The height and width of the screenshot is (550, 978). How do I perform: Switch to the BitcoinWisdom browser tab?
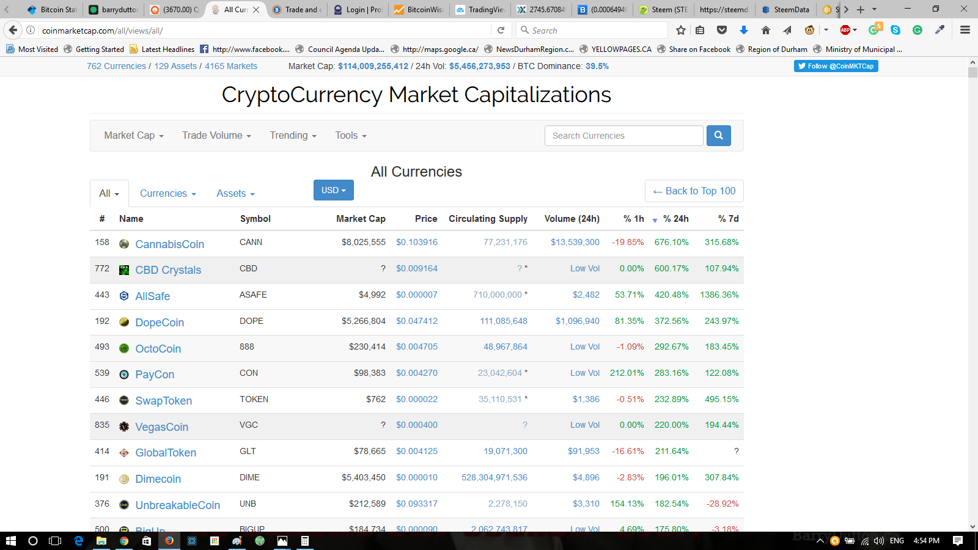(x=419, y=9)
